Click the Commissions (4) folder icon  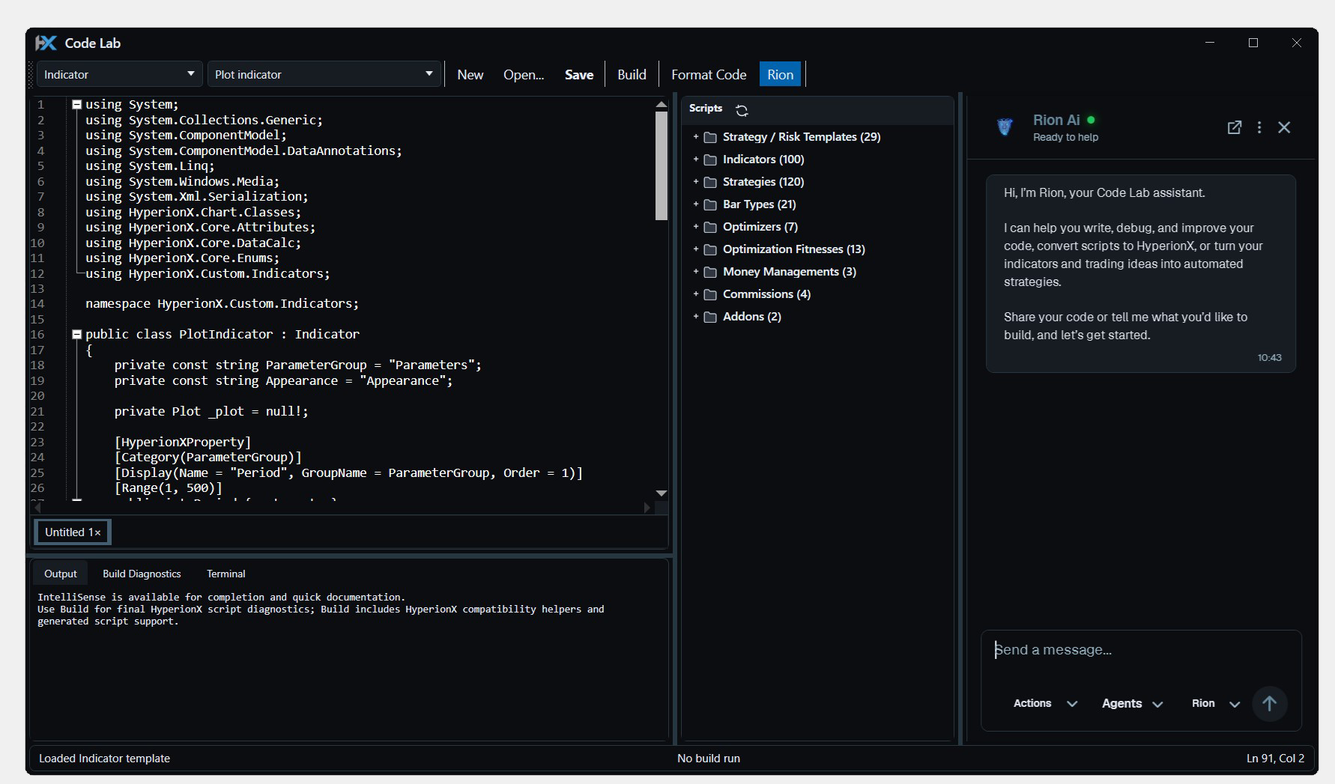point(710,294)
